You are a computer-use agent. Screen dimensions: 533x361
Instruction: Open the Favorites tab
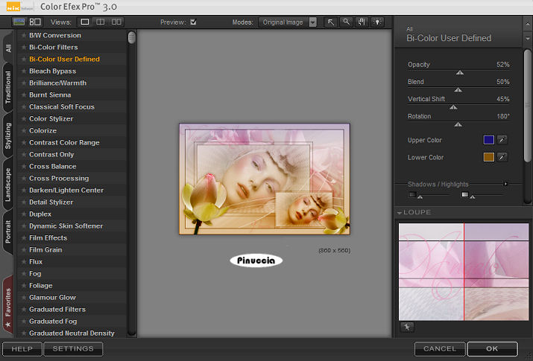[8, 301]
